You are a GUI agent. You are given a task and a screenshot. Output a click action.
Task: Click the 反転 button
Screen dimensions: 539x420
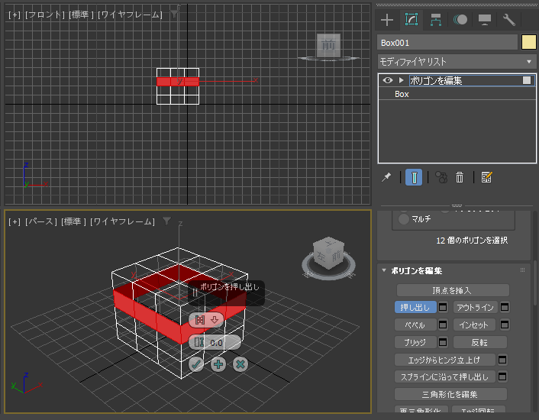[480, 342]
